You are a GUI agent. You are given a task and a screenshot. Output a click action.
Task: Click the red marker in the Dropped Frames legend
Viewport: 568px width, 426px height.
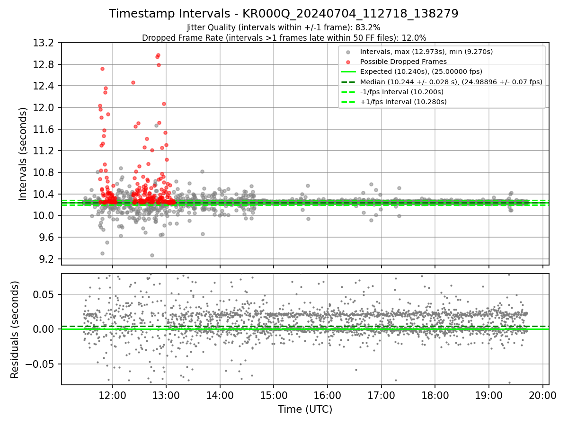coord(348,62)
